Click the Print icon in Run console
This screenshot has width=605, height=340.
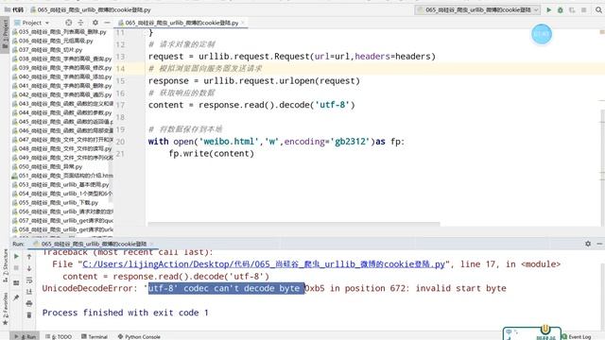click(29, 304)
